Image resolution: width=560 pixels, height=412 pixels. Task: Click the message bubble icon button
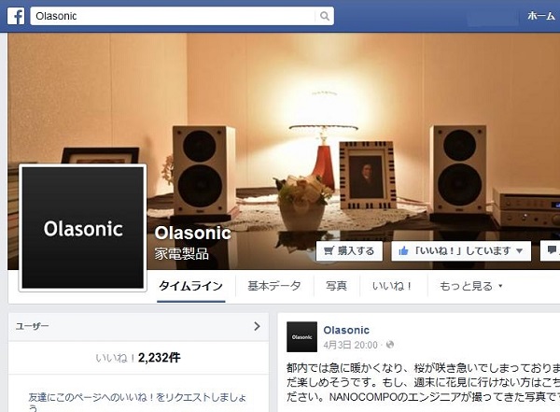coord(552,250)
